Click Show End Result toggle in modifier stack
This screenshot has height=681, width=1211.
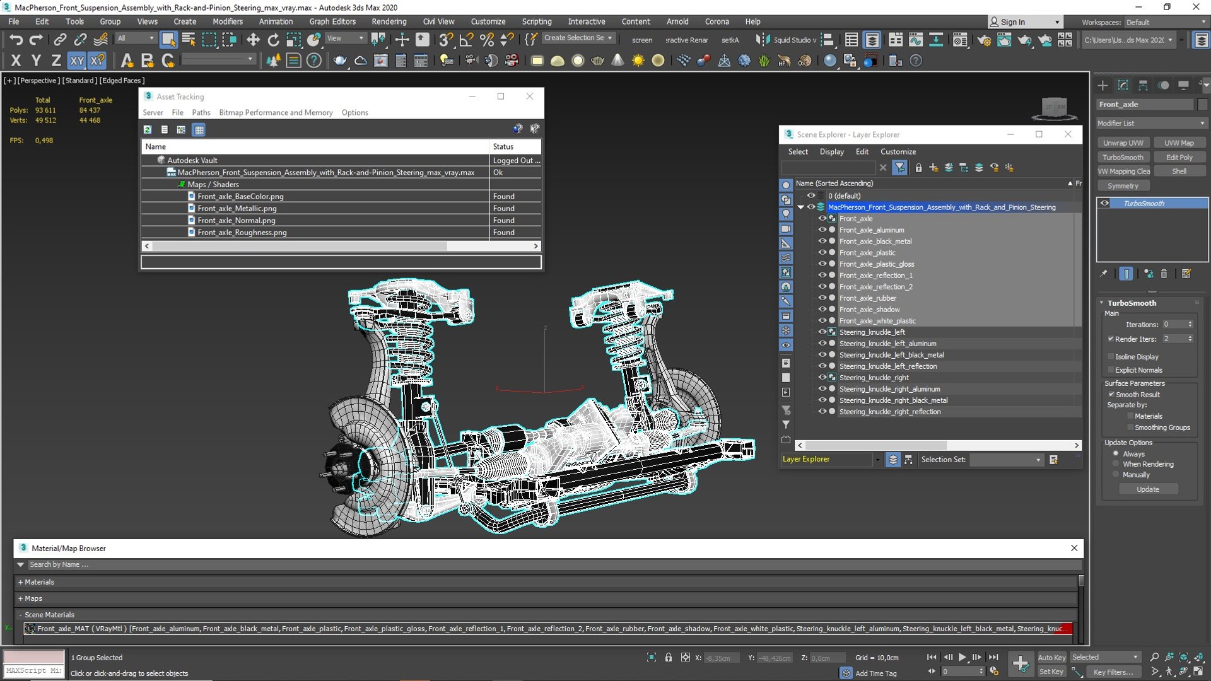click(x=1126, y=274)
